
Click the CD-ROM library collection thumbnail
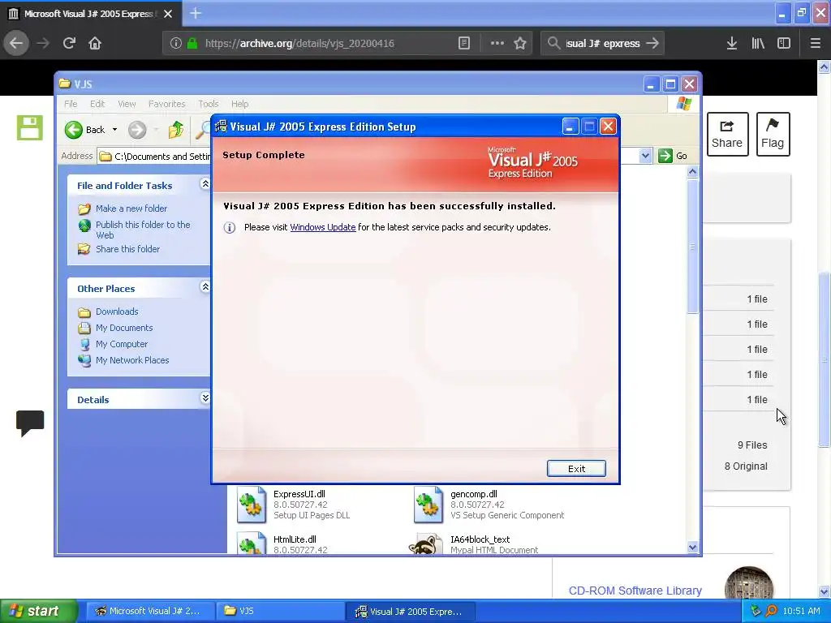pyautogui.click(x=749, y=584)
